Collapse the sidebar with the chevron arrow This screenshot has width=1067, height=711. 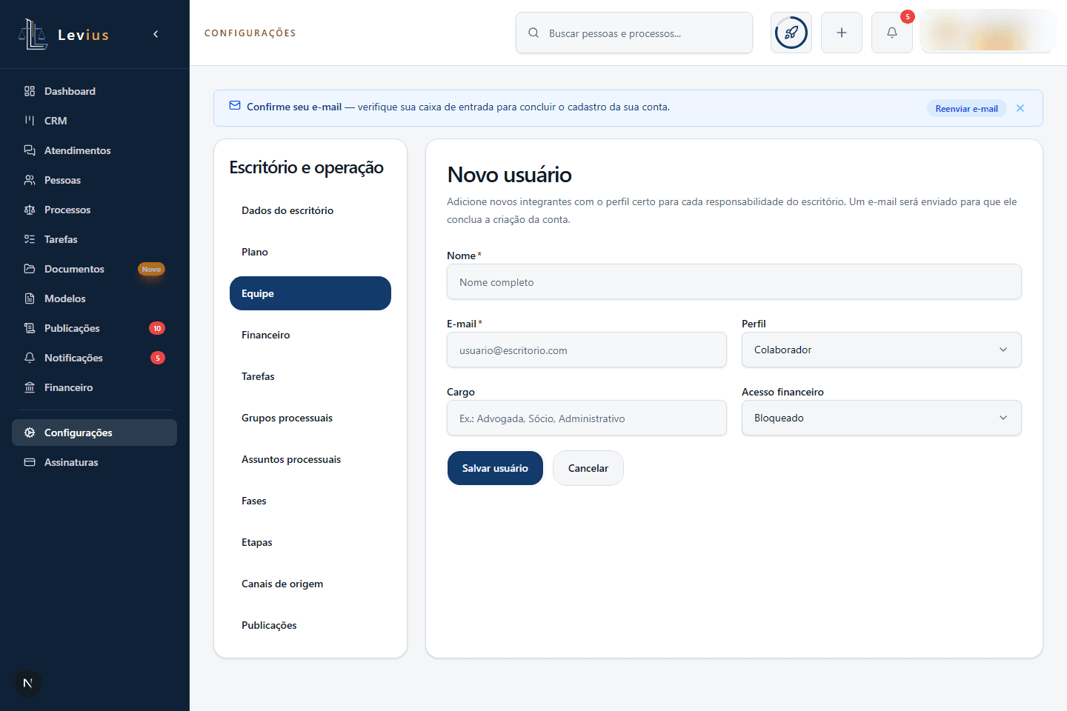click(156, 34)
